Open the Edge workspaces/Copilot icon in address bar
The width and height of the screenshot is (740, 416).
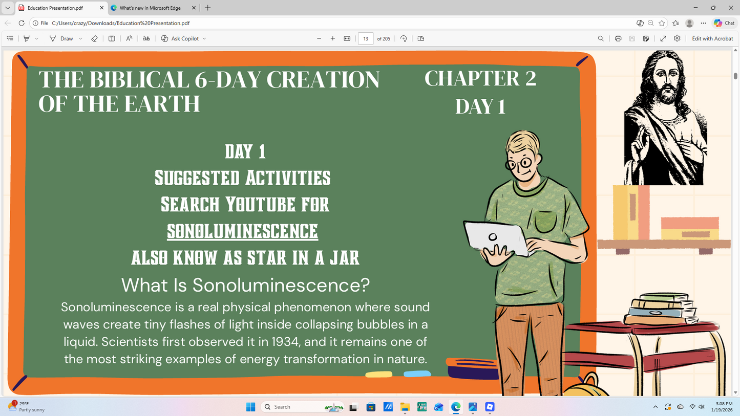point(640,23)
